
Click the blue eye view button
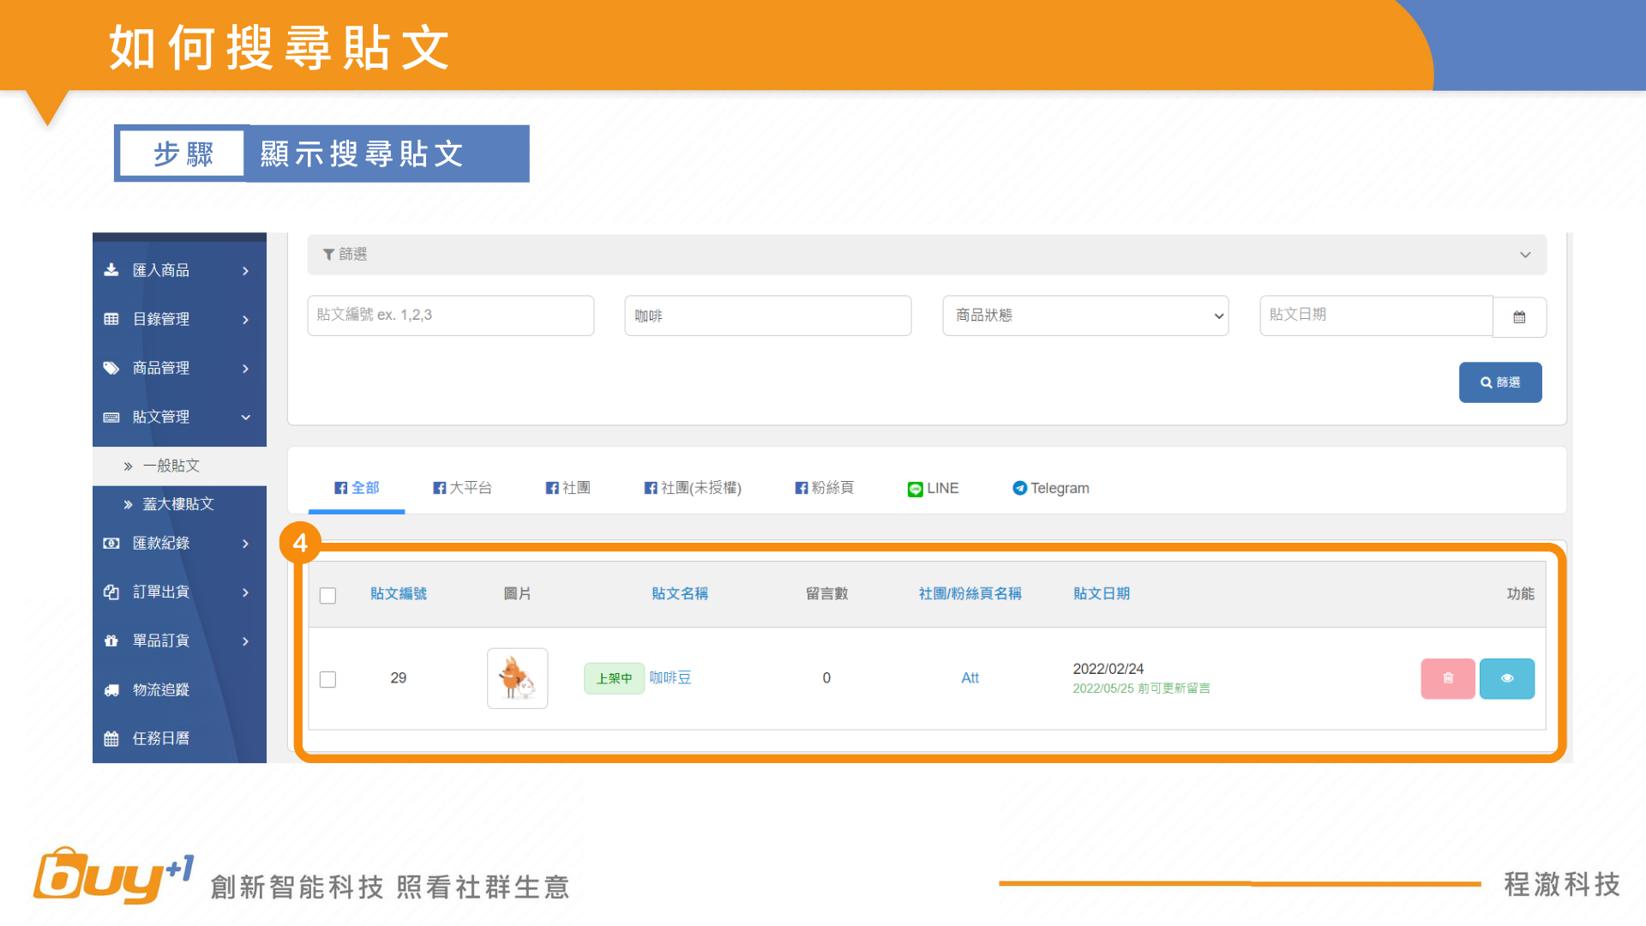click(1506, 678)
